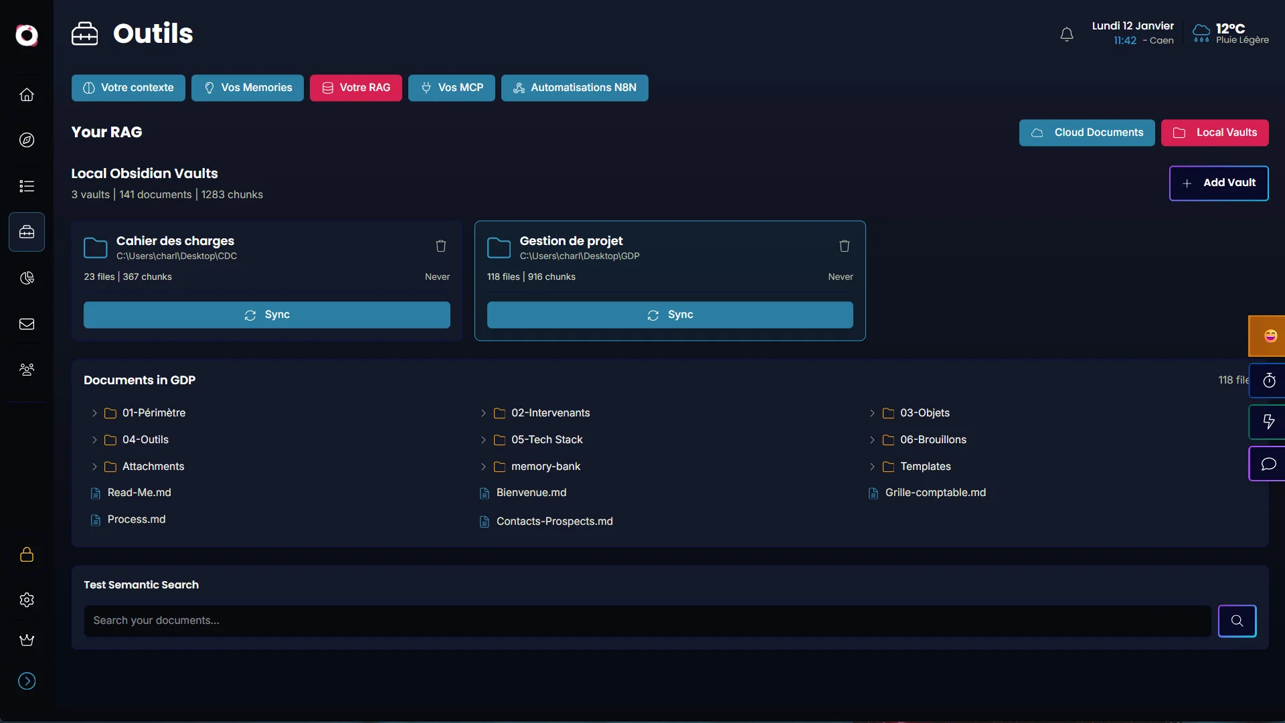The width and height of the screenshot is (1285, 723).
Task: Expand the 05-Tech Stack folder
Action: pyautogui.click(x=483, y=440)
